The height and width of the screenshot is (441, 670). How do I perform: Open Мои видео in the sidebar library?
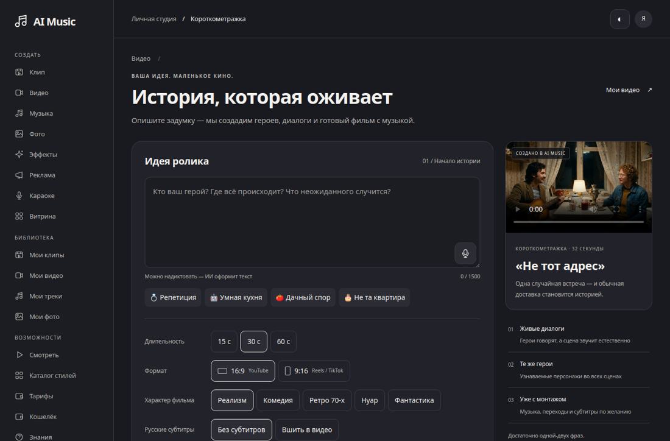(x=40, y=275)
